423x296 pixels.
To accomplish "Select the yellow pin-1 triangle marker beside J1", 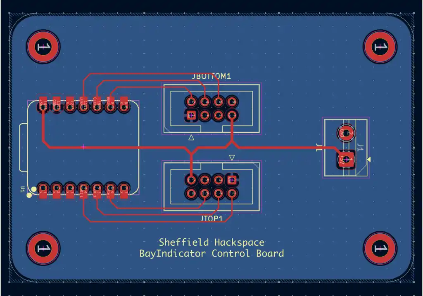I will coord(369,160).
